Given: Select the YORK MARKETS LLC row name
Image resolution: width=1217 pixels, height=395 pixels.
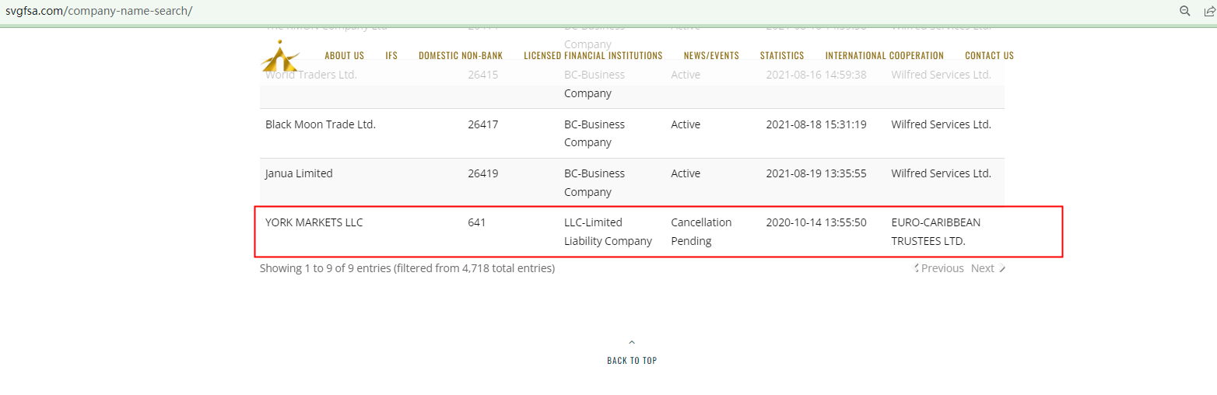Looking at the screenshot, I should tap(314, 222).
